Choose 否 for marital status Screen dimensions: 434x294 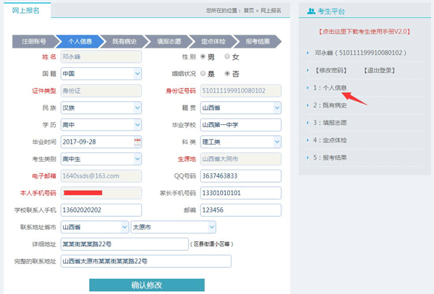click(228, 74)
